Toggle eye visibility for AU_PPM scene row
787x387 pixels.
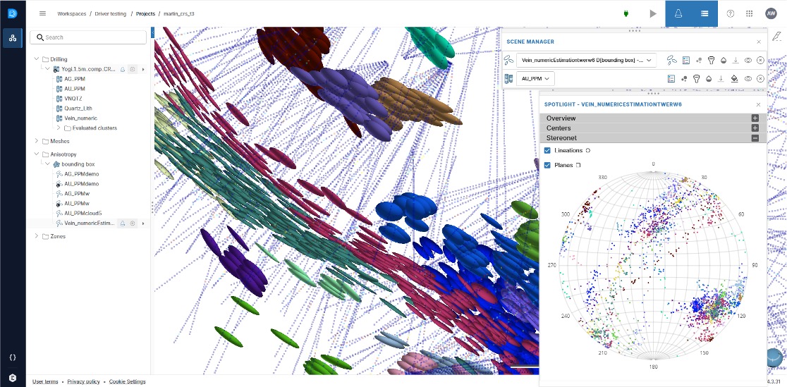tap(748, 78)
